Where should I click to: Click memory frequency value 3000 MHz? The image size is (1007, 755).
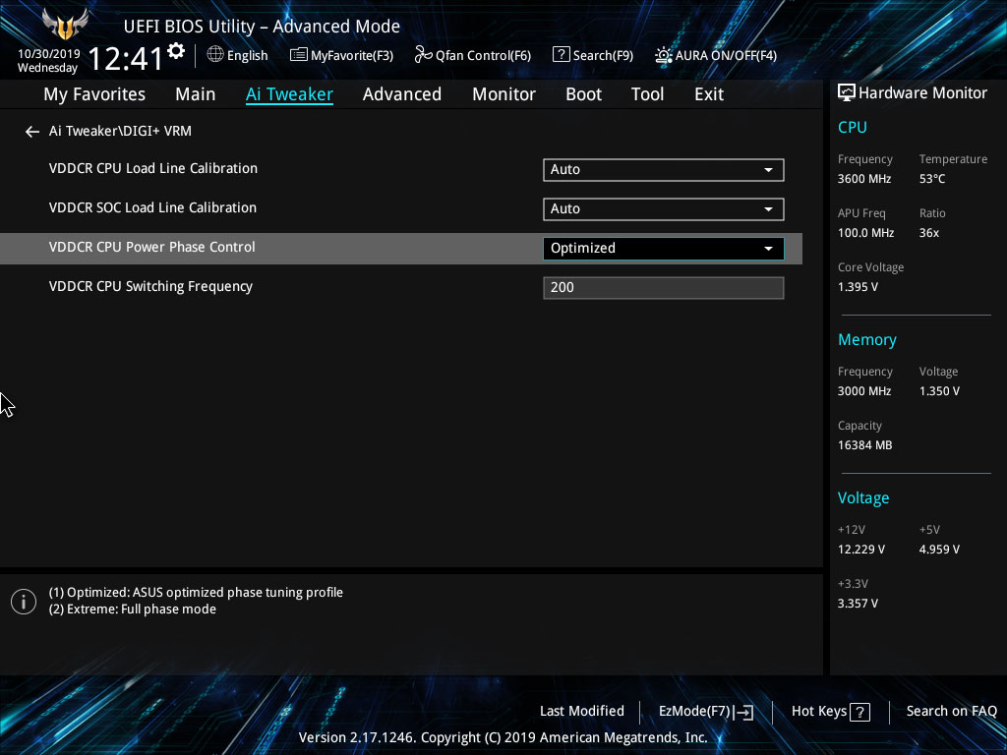click(864, 391)
